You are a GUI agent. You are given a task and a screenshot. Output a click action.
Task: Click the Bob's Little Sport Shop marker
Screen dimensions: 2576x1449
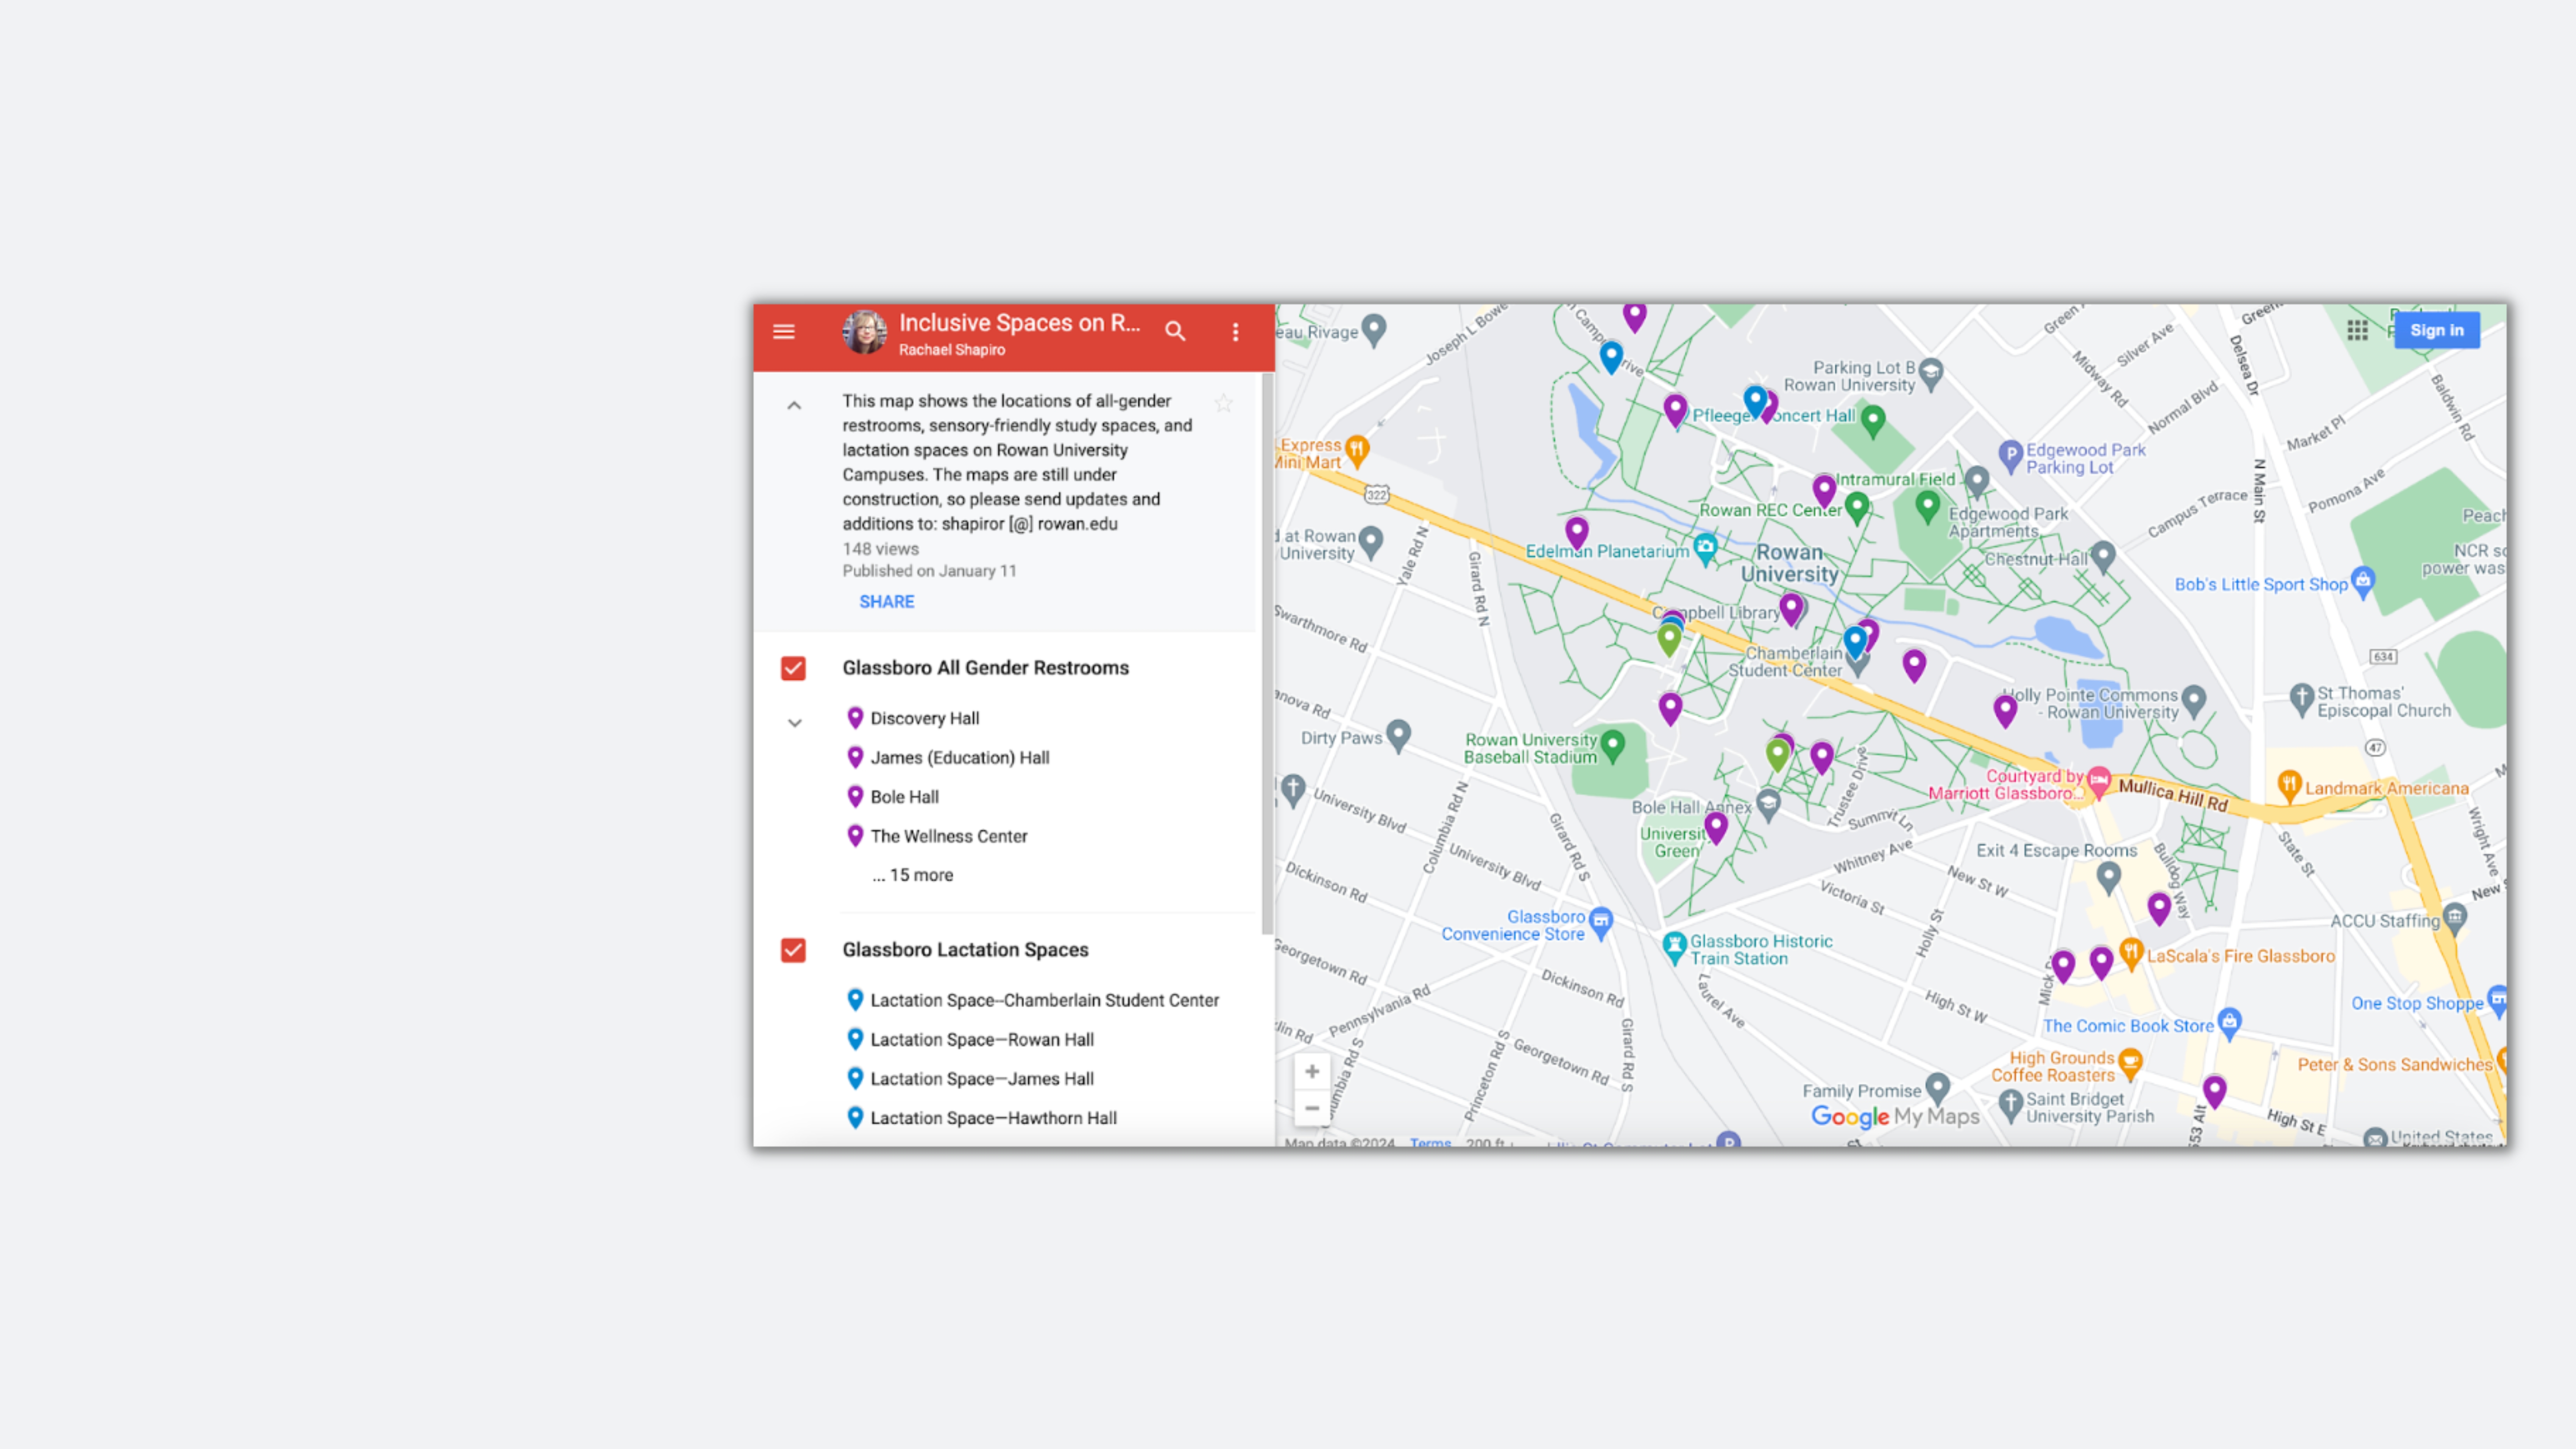(x=2363, y=582)
